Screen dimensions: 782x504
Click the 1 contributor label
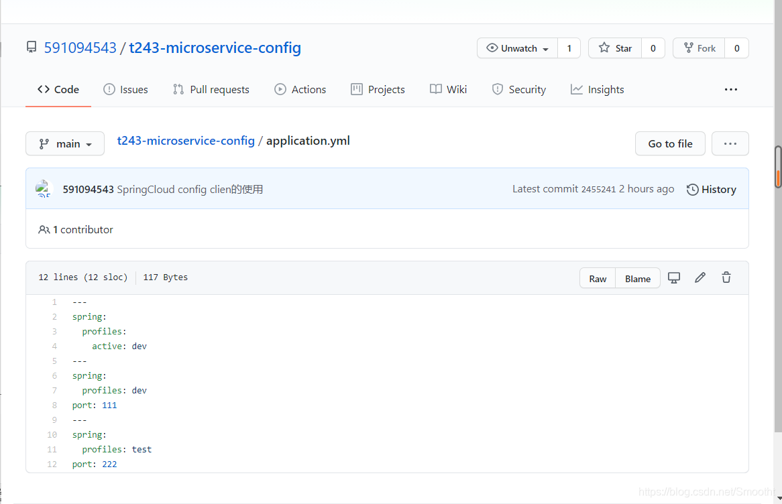(76, 230)
